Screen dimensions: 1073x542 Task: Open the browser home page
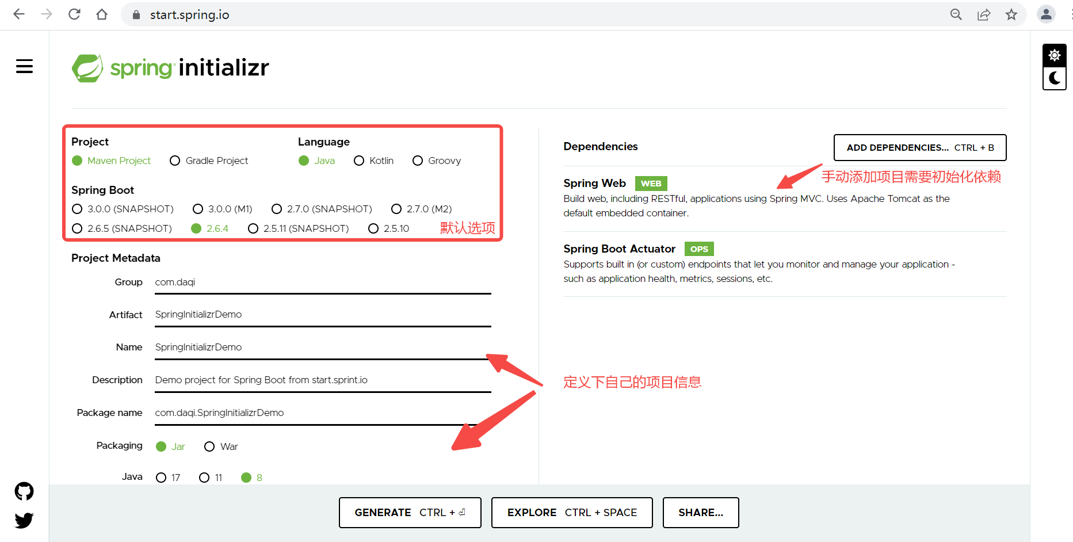pyautogui.click(x=102, y=14)
